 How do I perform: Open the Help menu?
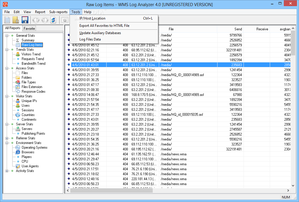88,12
